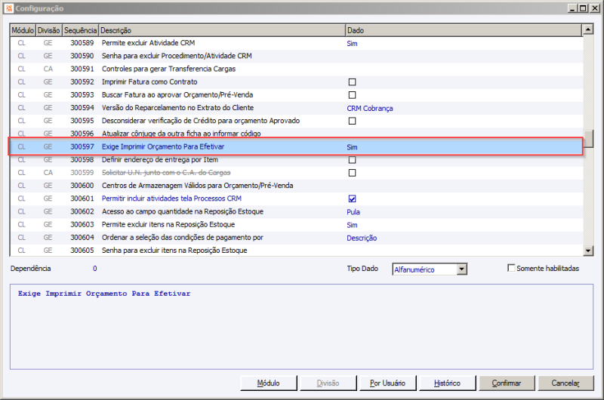Click the Cancelar button
This screenshot has width=604, height=400.
click(x=565, y=383)
